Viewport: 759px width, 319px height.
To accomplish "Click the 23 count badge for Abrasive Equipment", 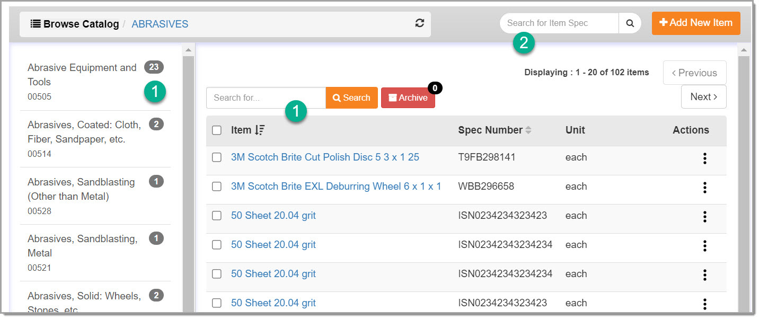I will pos(154,67).
